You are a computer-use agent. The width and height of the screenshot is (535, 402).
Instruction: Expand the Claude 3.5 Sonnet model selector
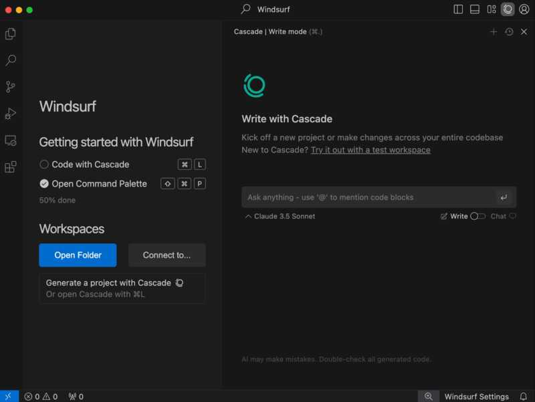click(x=280, y=216)
